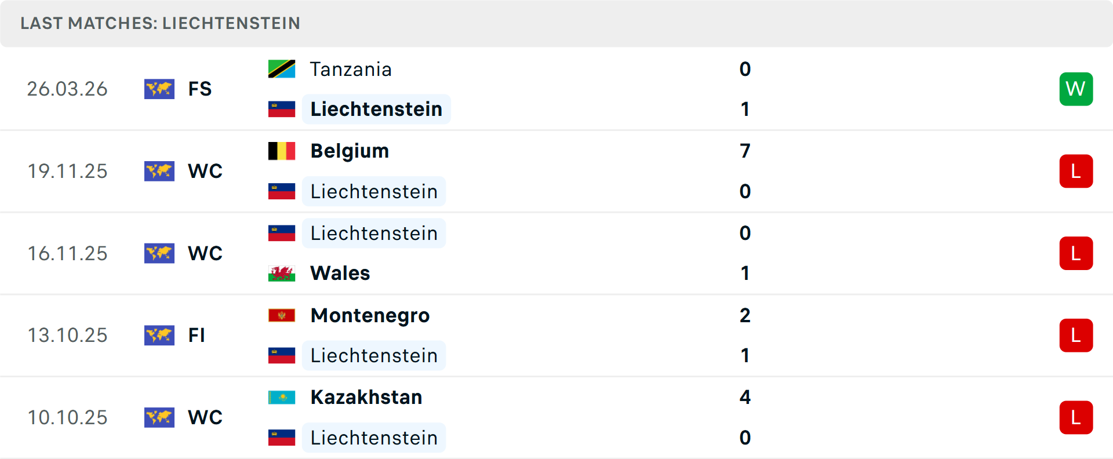Select the Kazakhstan flag icon
Screen dimensions: 1113x459
pyautogui.click(x=282, y=398)
